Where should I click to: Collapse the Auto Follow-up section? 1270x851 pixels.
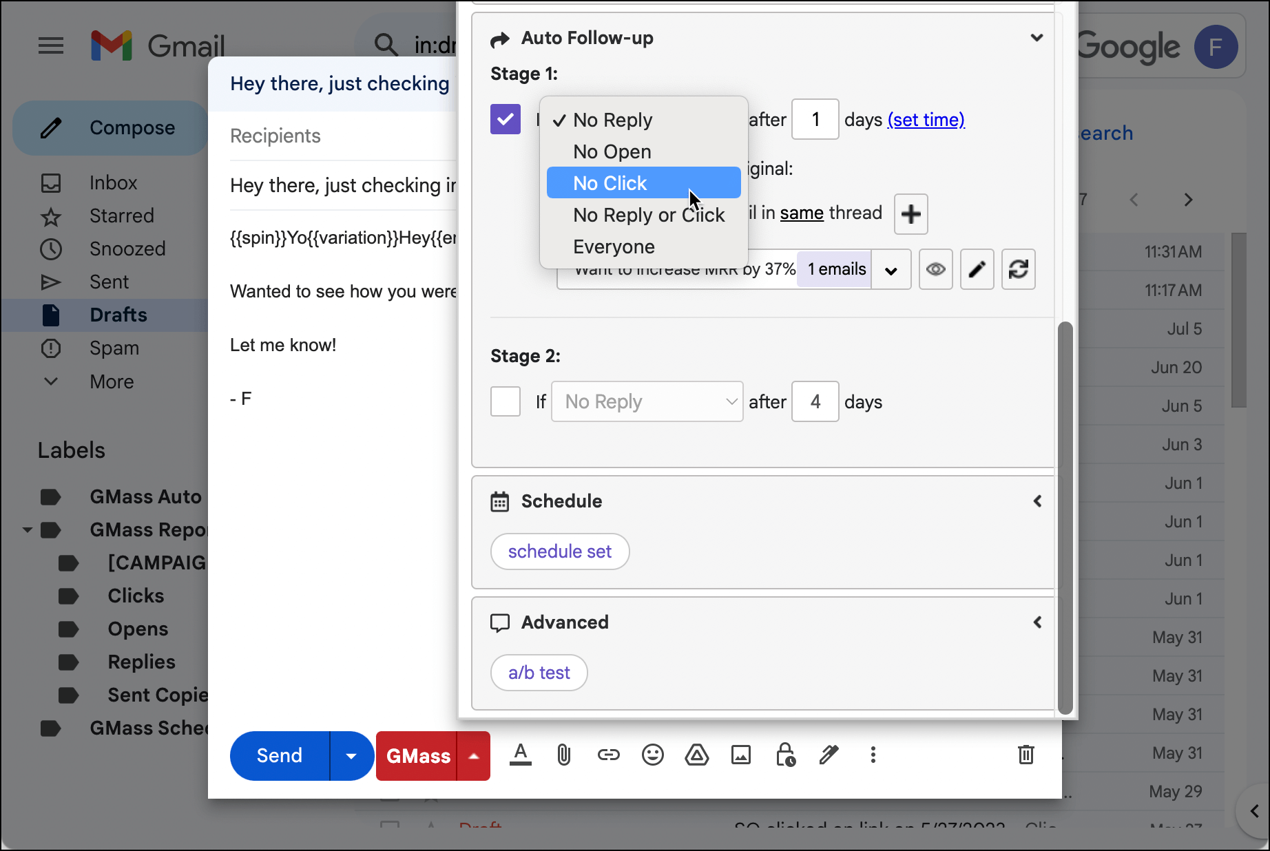(x=1037, y=38)
